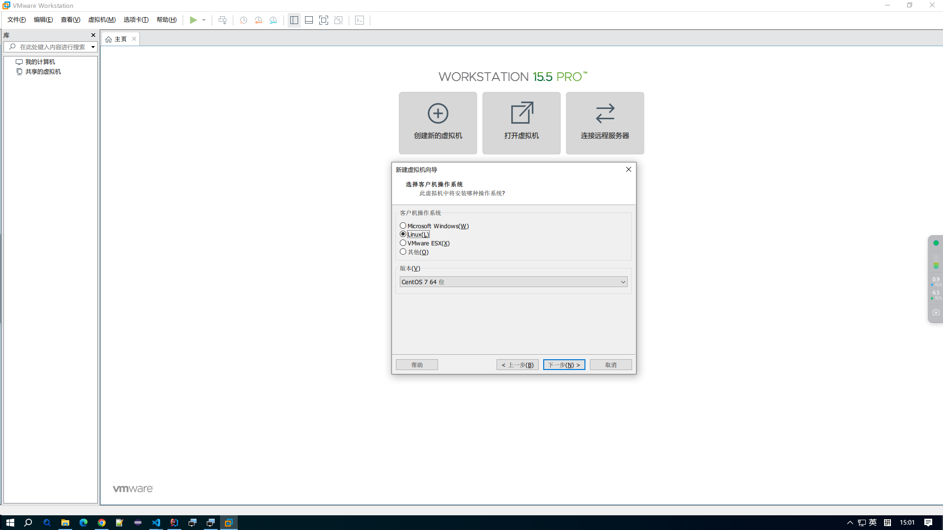
Task: Click the camera icon on the side widget
Action: (x=936, y=313)
